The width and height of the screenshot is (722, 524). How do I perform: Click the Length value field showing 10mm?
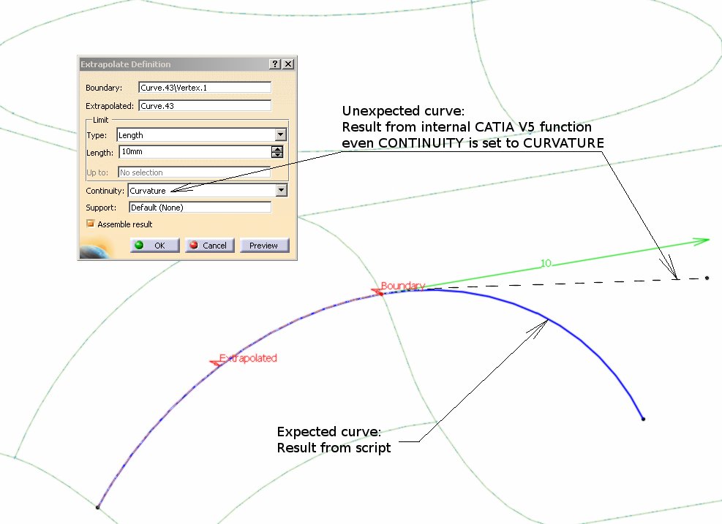pos(195,152)
